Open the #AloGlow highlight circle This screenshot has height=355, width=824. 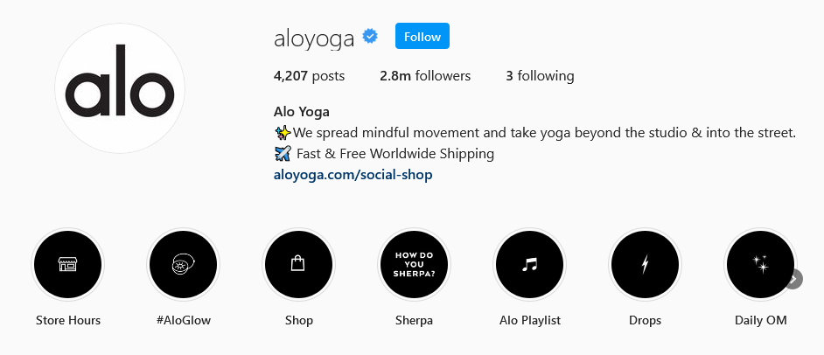pyautogui.click(x=184, y=264)
